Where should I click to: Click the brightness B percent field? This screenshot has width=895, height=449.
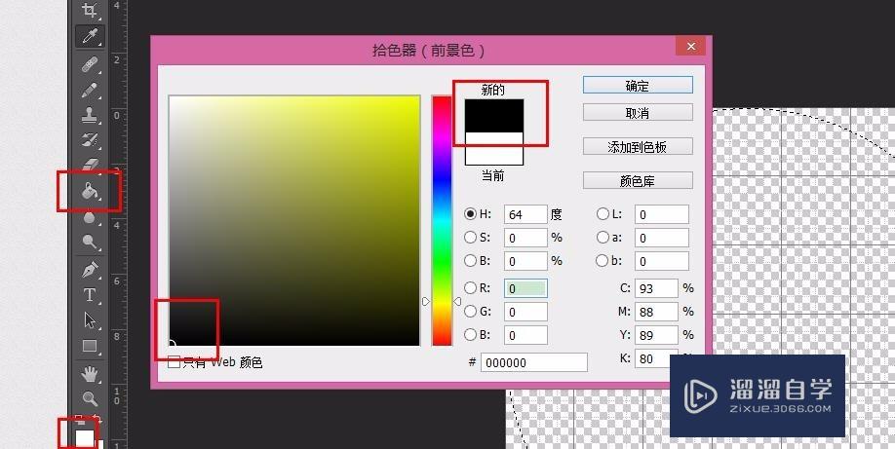525,261
